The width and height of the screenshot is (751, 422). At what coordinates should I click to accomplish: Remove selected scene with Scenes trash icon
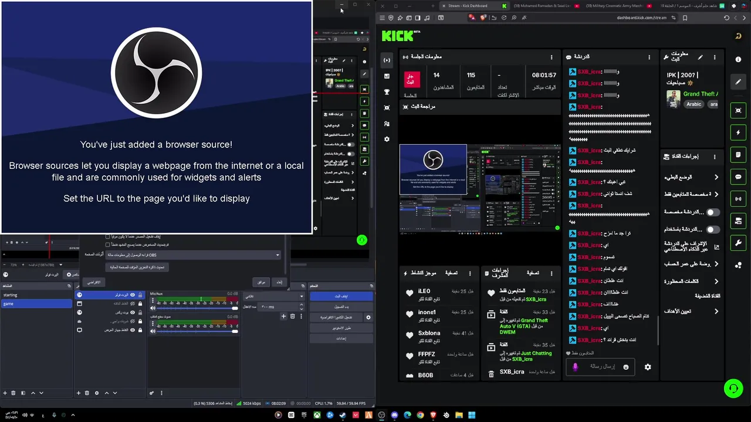pyautogui.click(x=13, y=393)
